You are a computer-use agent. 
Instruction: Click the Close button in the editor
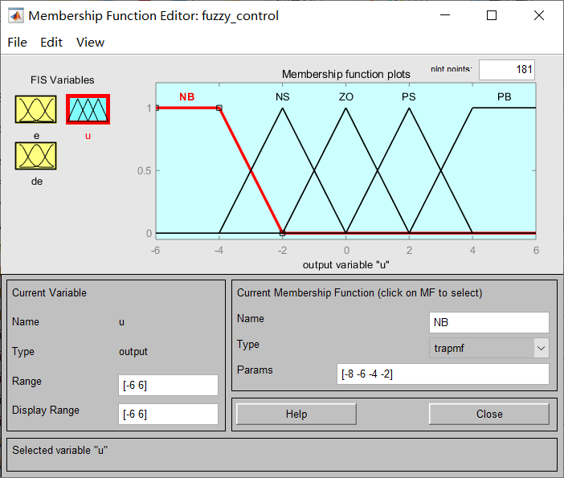(x=489, y=414)
